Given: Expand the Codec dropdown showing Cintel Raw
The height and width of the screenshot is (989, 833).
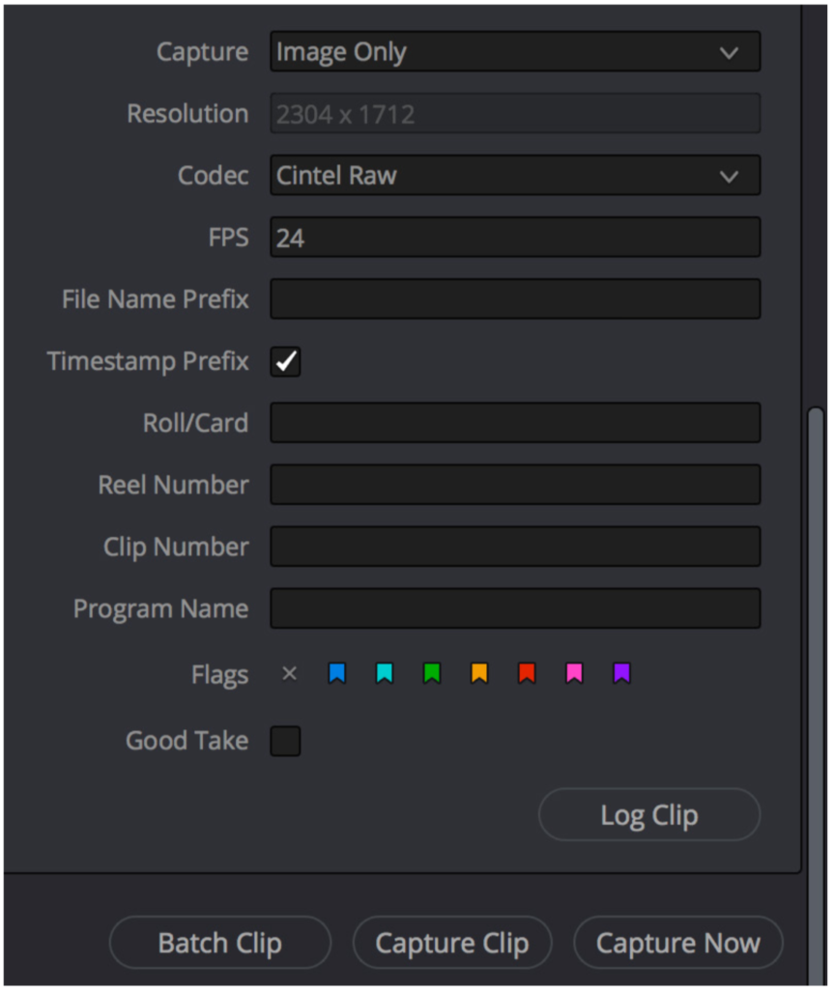Looking at the screenshot, I should tap(515, 176).
